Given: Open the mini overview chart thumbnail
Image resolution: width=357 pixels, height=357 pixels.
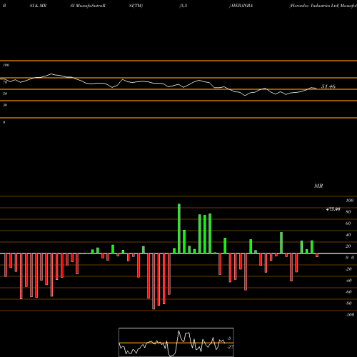Looking at the screenshot, I should [x=176, y=342].
